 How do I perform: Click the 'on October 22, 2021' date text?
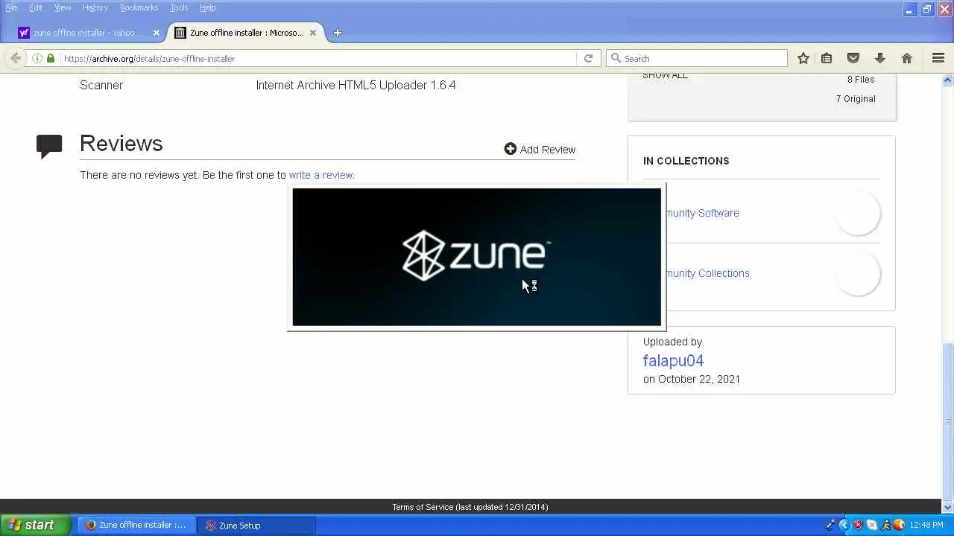click(692, 379)
